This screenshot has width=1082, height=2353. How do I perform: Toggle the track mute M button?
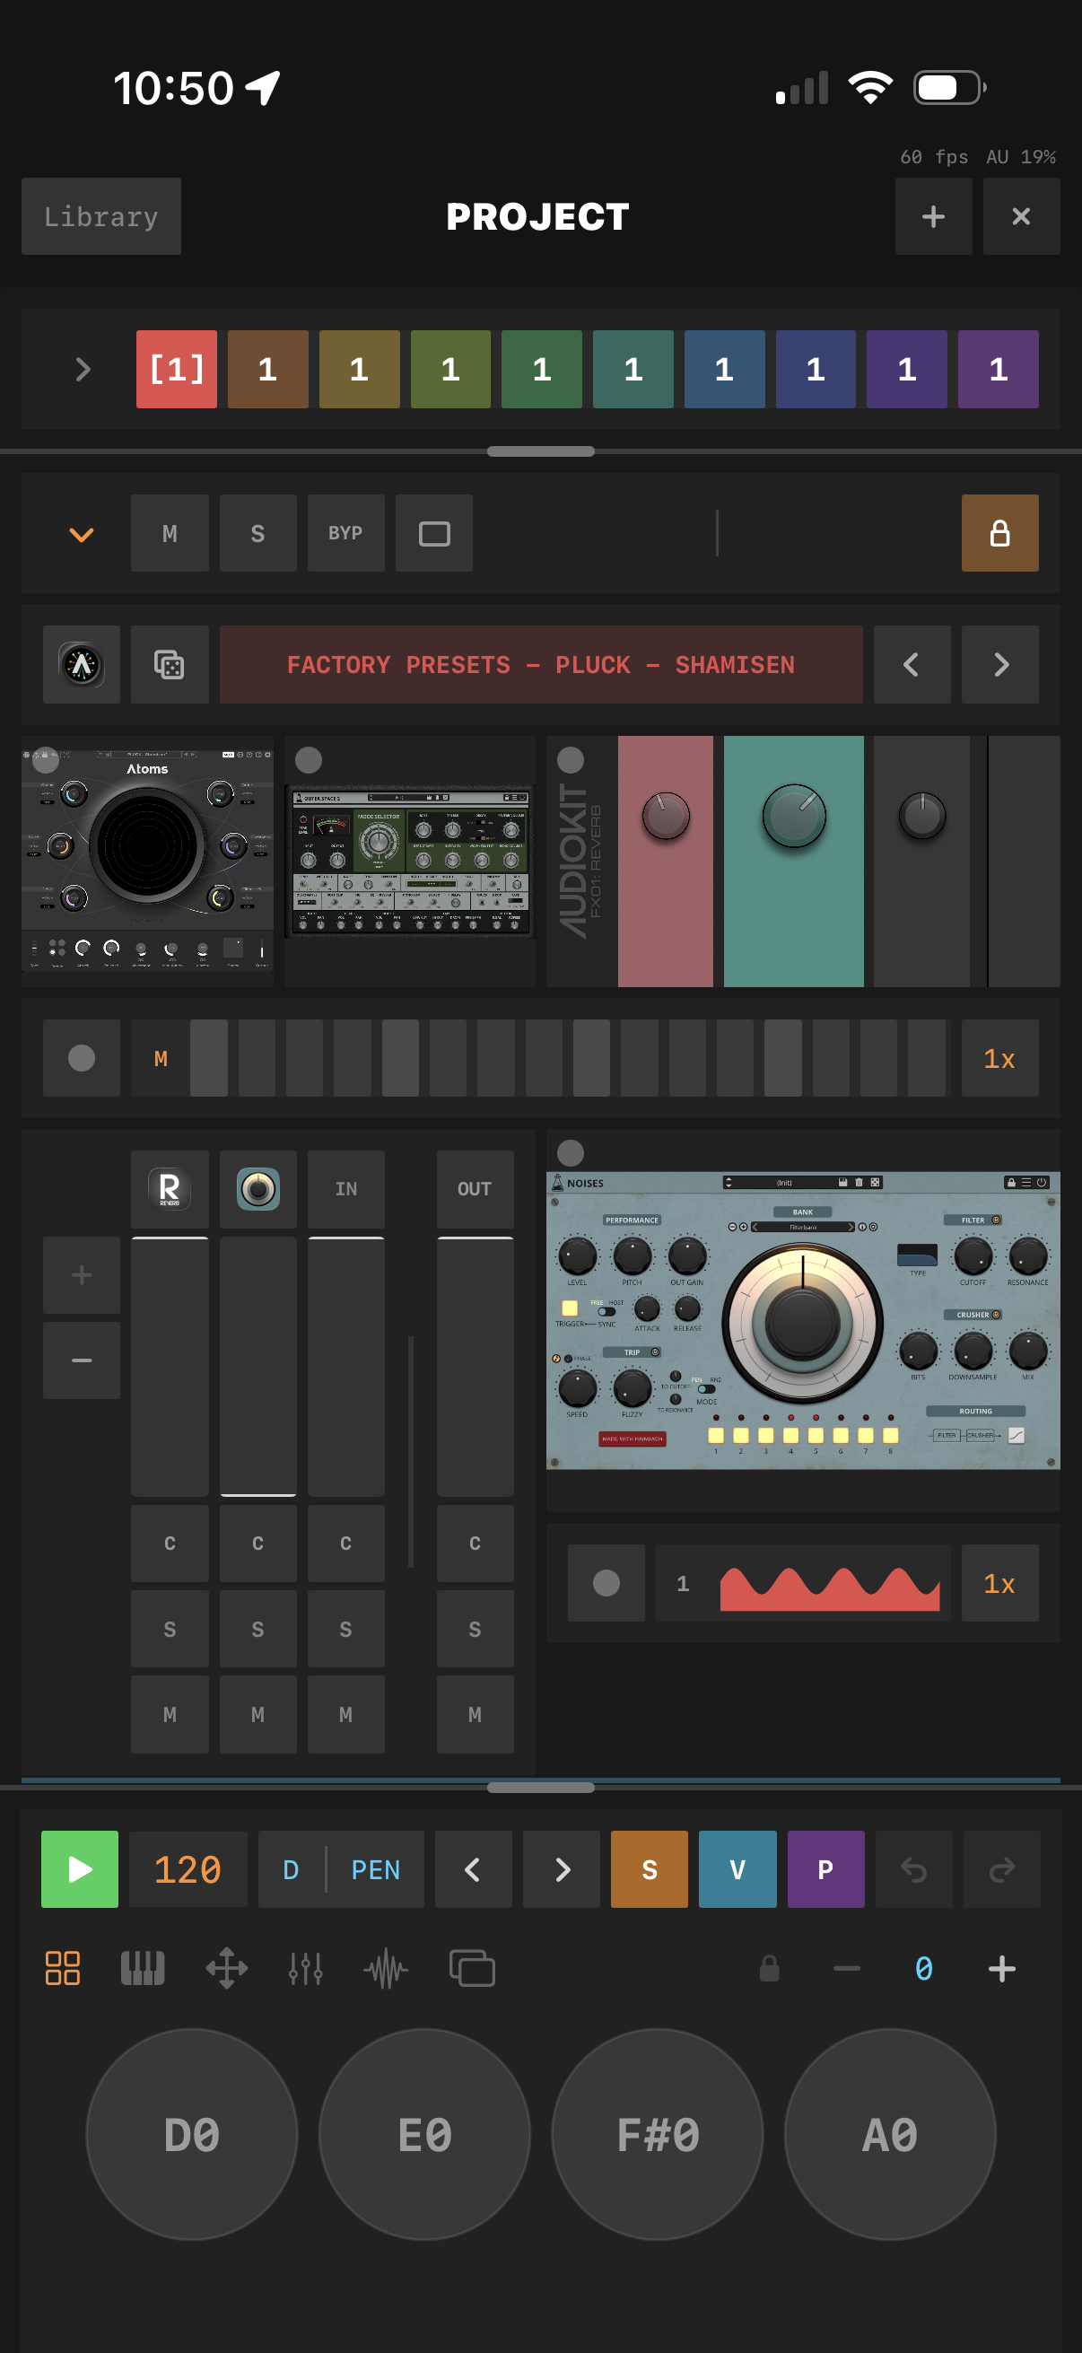169,533
